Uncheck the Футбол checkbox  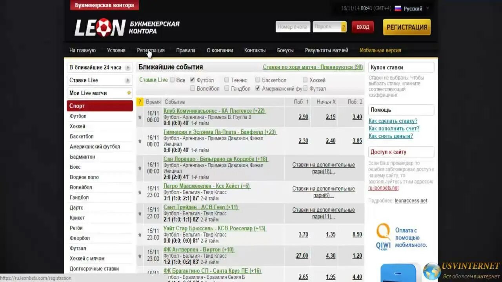[192, 80]
